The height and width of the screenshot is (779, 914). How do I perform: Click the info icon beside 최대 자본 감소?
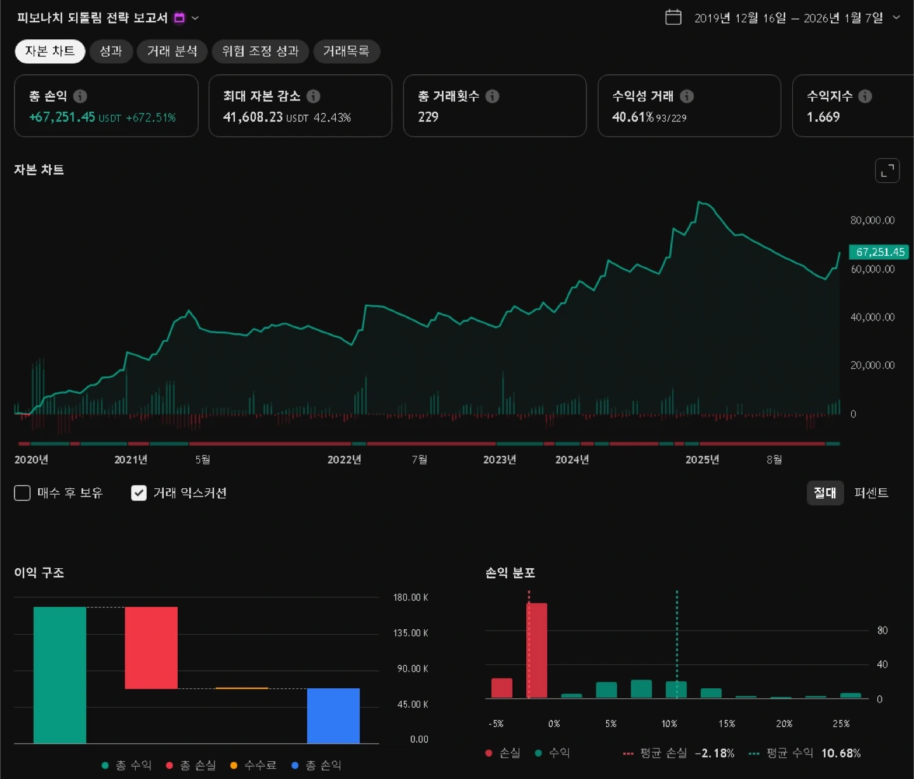coord(314,96)
